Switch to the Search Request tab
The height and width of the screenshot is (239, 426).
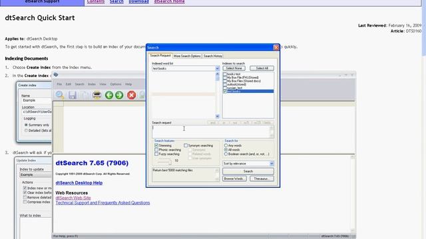pyautogui.click(x=160, y=56)
